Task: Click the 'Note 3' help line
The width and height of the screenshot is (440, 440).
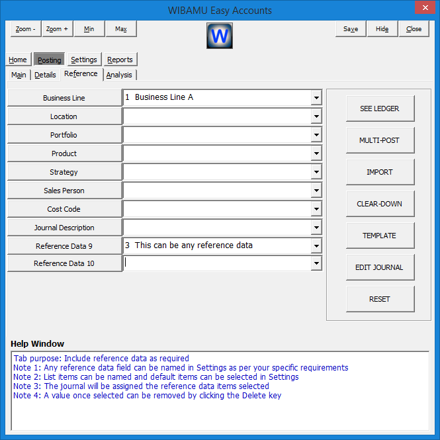Action: tap(141, 386)
